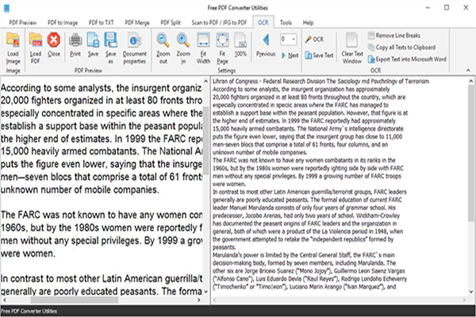Select Fit Width view

pyautogui.click(x=203, y=41)
